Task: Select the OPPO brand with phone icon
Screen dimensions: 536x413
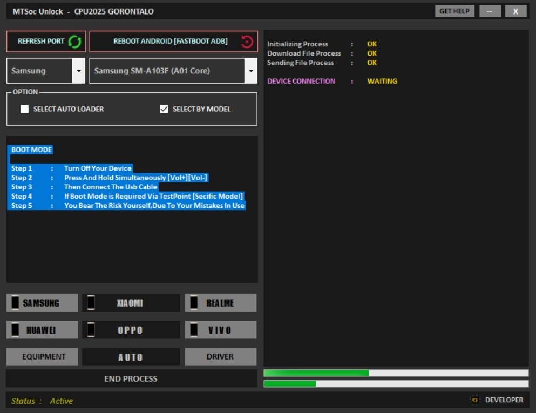Action: (131, 329)
